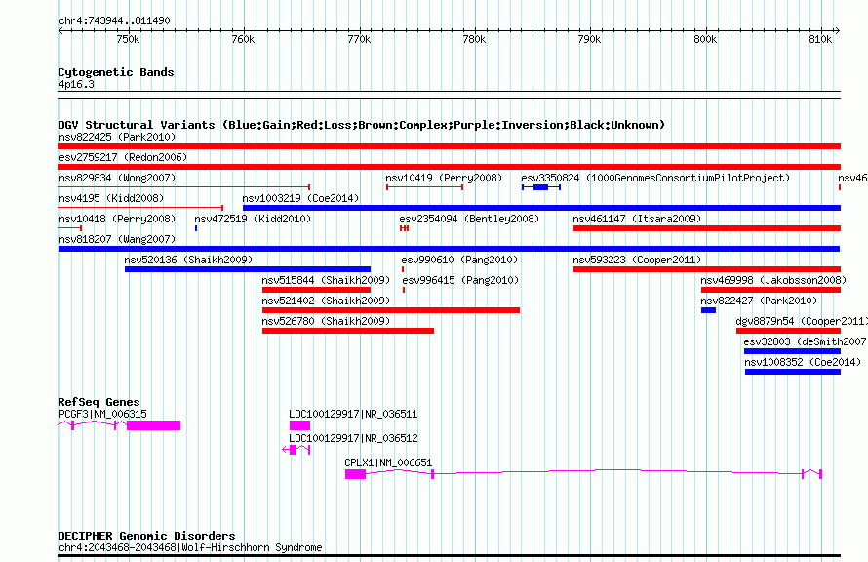
Task: Select the PCGF3|NM_006315 gene label
Action: 102,414
